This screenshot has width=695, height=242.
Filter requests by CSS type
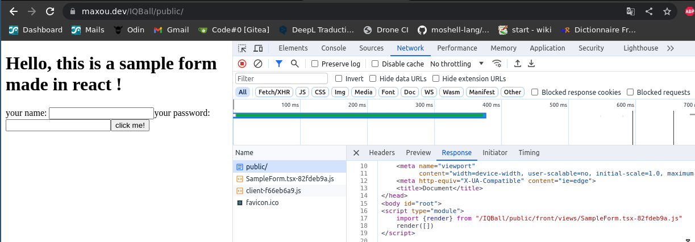tap(321, 92)
